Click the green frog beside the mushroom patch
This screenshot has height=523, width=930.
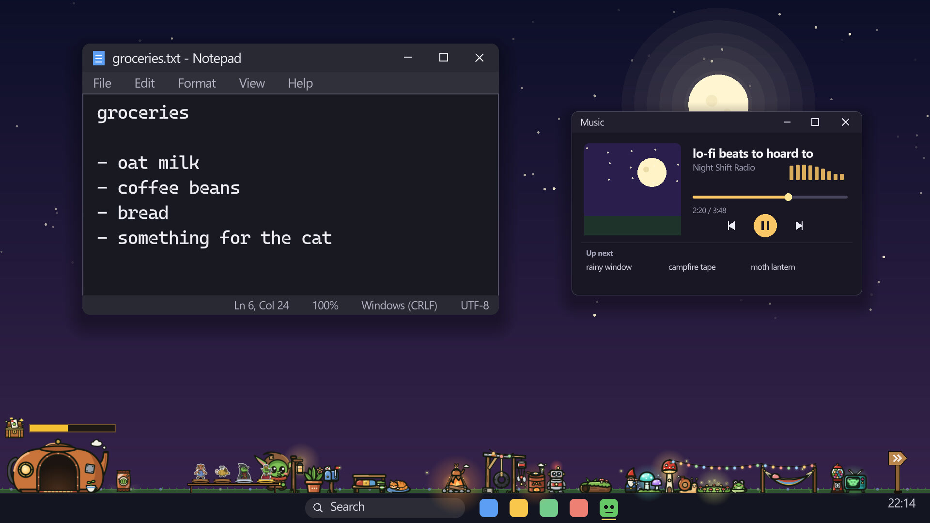pyautogui.click(x=738, y=486)
